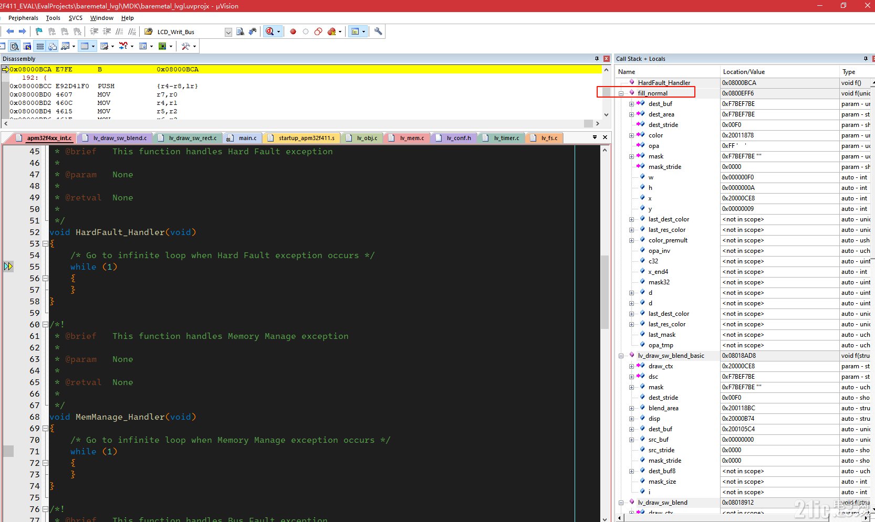Navigate forwards with the blue right arrow
This screenshot has height=522, width=875.
[x=22, y=31]
